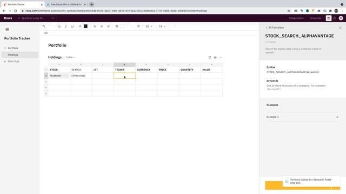Select the CURRENCY header cell
This screenshot has height=194, width=346.
pyautogui.click(x=147, y=70)
